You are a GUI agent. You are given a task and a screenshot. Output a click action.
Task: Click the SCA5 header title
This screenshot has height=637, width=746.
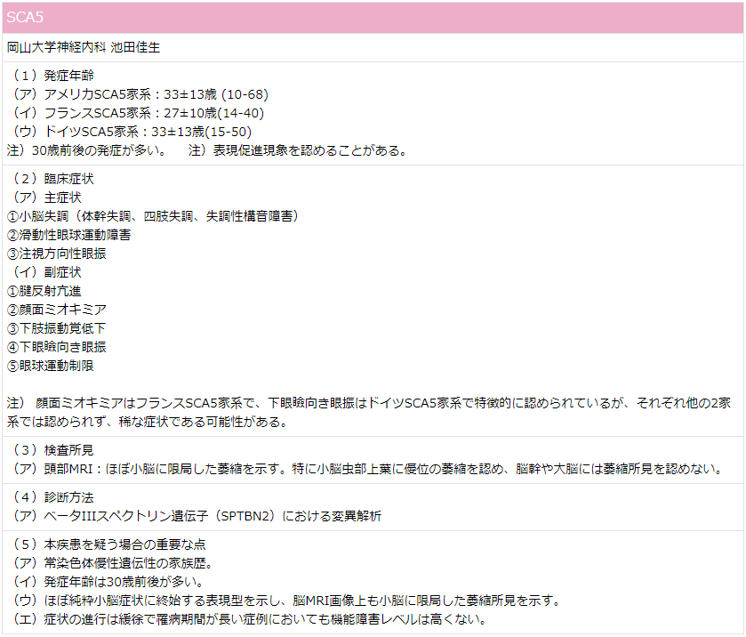pyautogui.click(x=25, y=18)
